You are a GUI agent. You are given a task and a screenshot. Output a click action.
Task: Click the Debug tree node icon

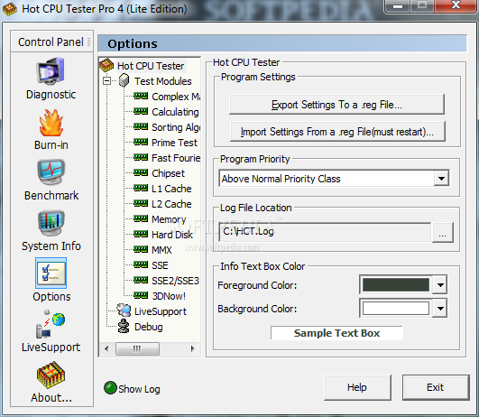coord(124,326)
